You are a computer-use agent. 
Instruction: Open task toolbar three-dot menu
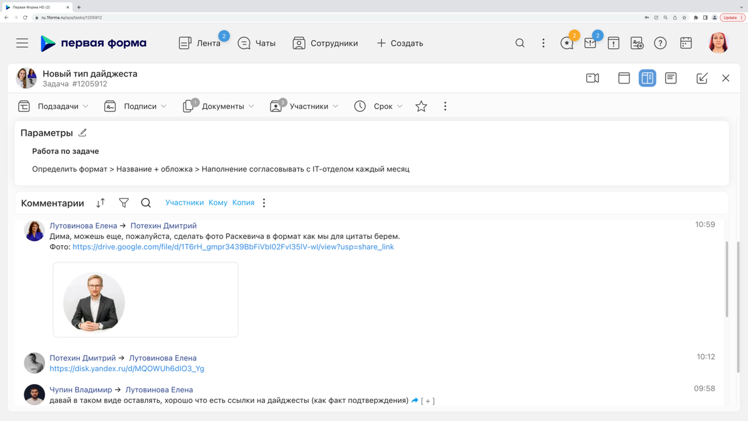pos(445,106)
